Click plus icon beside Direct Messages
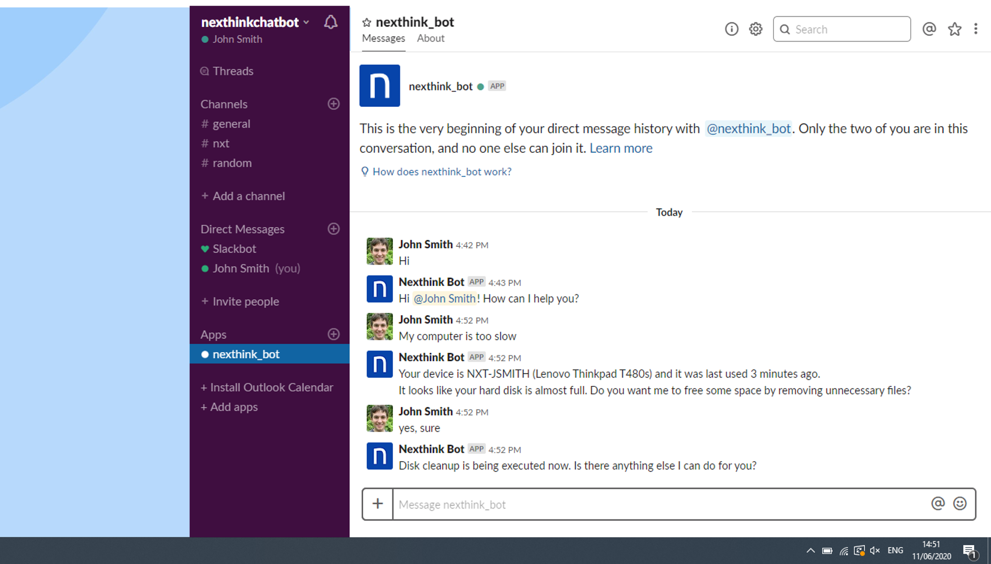Screen dimensions: 991x564 (333, 229)
